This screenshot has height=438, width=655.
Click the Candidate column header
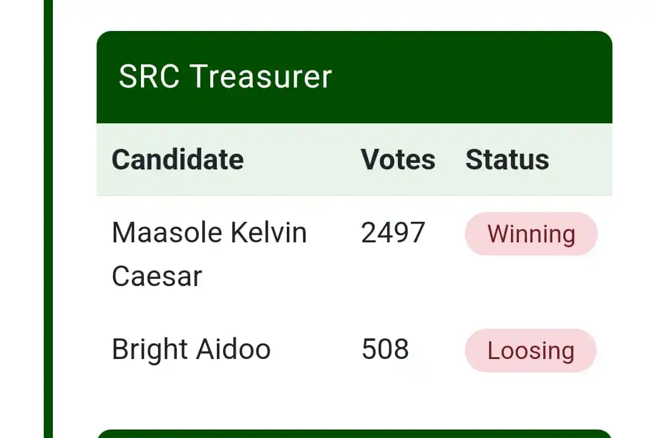click(177, 160)
